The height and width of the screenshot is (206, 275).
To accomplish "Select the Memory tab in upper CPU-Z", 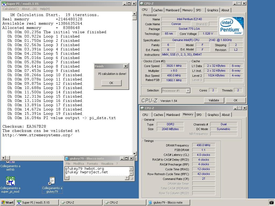I will tap(187, 10).
